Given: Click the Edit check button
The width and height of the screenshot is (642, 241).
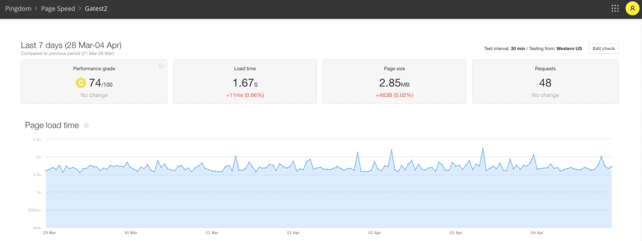Looking at the screenshot, I should [x=604, y=48].
